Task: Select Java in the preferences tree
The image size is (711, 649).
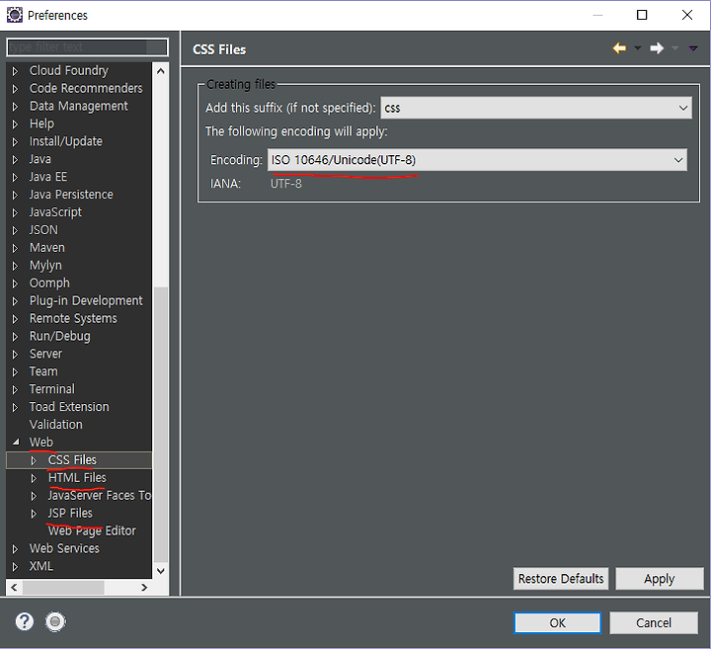Action: click(x=39, y=159)
